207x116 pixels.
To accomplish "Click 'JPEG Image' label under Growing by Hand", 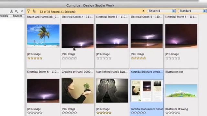I will [x=68, y=109].
